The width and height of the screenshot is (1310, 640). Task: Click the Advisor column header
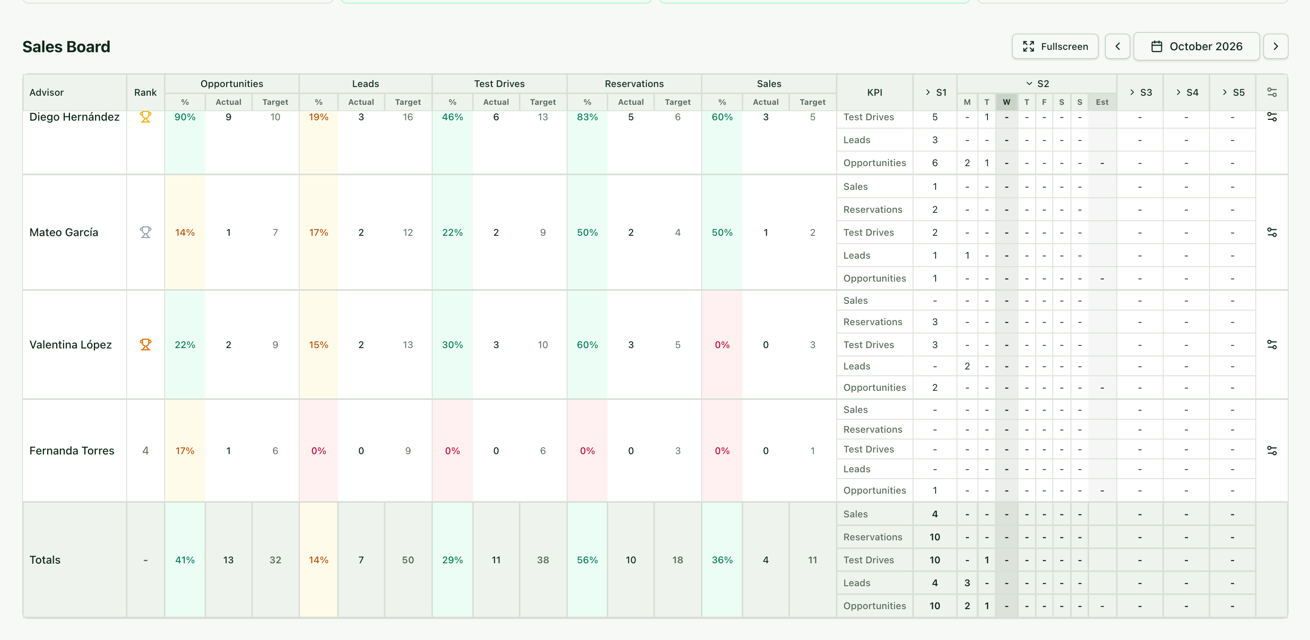75,93
